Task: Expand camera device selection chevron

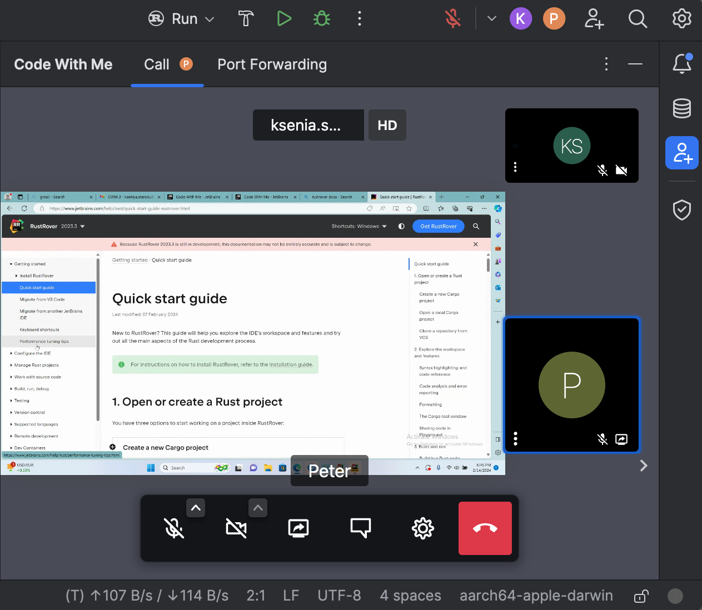Action: click(x=258, y=507)
